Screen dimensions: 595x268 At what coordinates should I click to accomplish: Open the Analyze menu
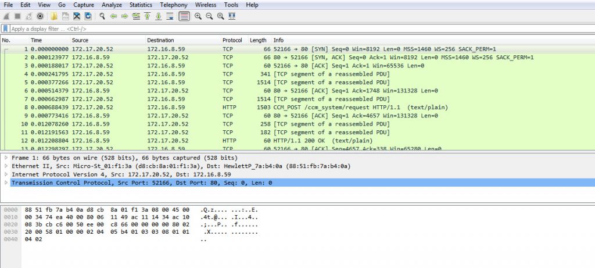point(112,5)
